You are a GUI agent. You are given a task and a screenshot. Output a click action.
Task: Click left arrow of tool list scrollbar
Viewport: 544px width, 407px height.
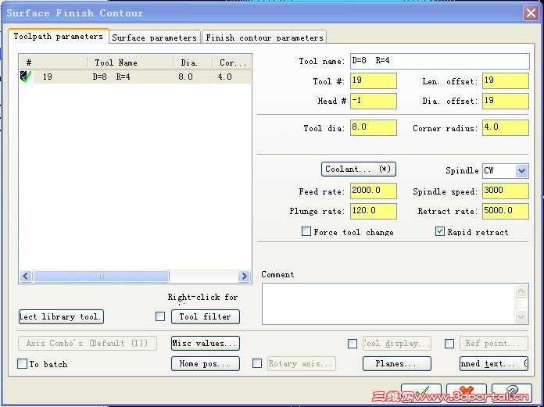click(26, 277)
